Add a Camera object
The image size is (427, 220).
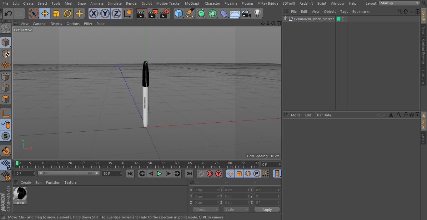click(246, 13)
